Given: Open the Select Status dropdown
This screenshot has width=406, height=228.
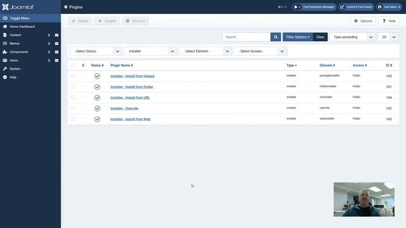Looking at the screenshot, I should click(96, 51).
